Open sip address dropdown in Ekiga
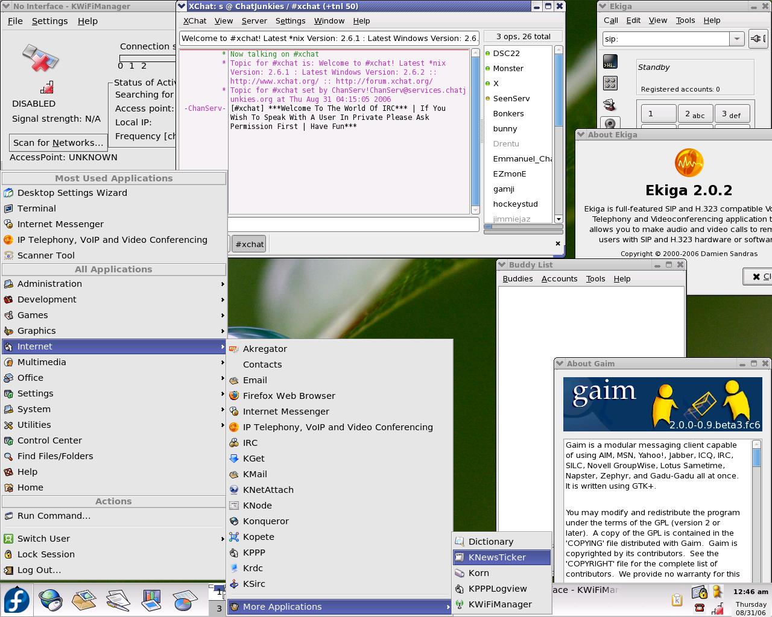Screen dimensions: 772x617 click(736, 39)
